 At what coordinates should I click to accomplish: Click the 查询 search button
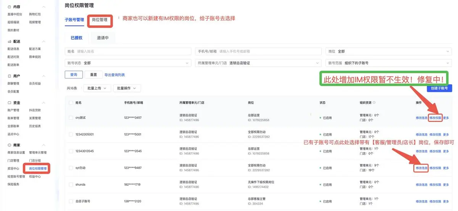[x=74, y=75]
